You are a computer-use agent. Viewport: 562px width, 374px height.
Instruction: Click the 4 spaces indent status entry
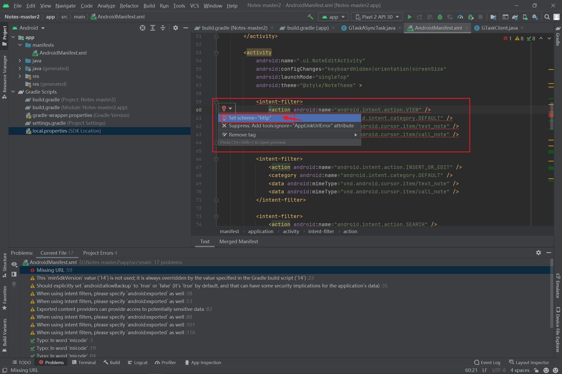(x=520, y=370)
